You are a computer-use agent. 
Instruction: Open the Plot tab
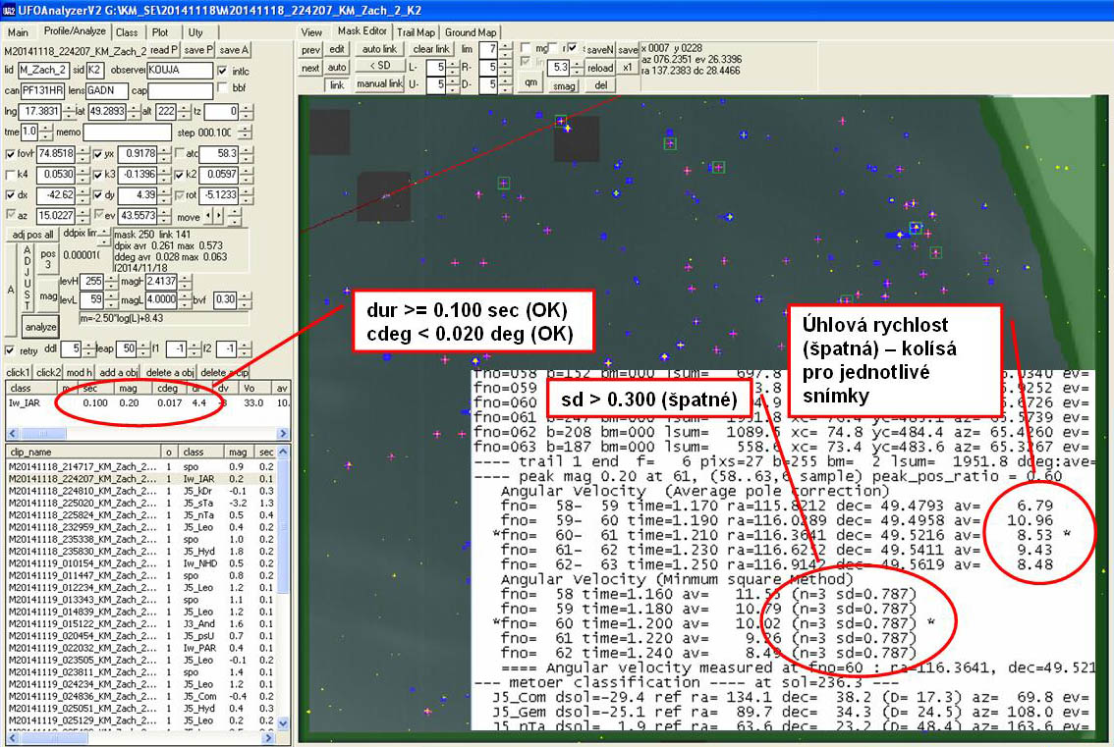[160, 32]
